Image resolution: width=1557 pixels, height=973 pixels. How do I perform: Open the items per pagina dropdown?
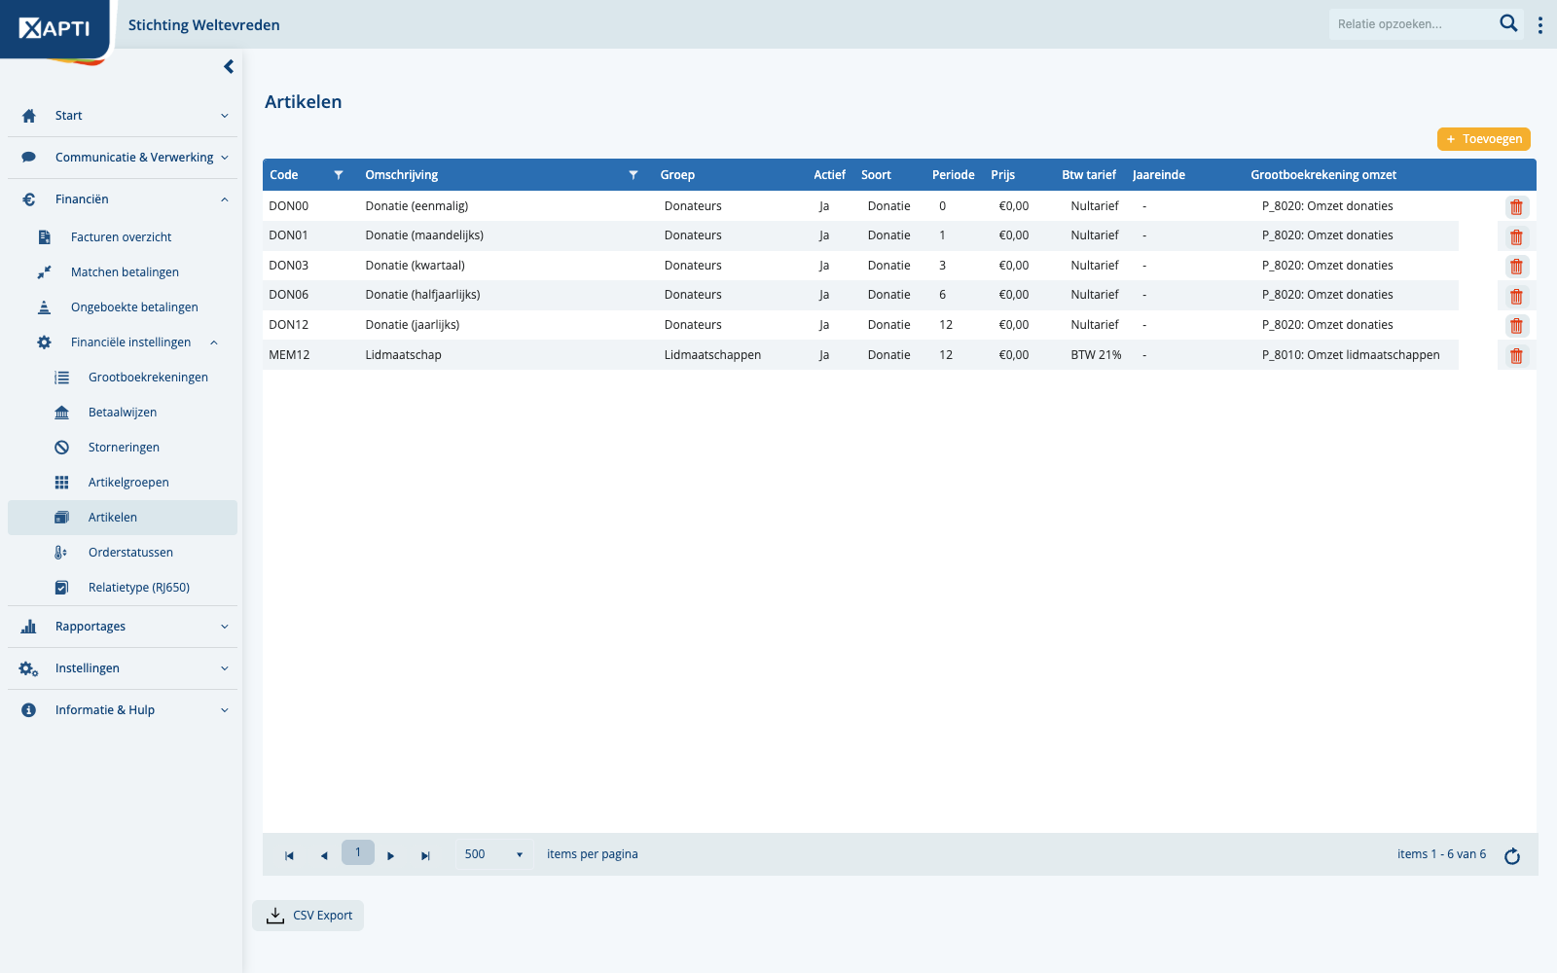click(493, 854)
